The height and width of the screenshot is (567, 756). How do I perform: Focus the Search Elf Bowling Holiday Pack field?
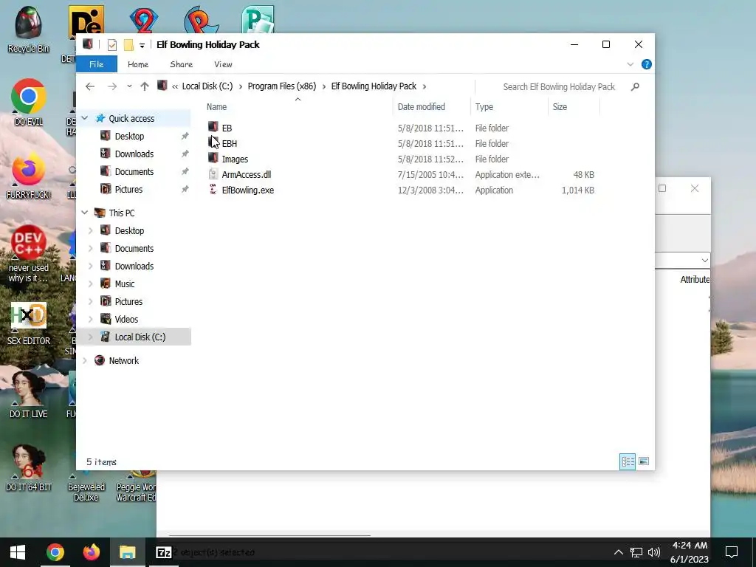pos(559,87)
